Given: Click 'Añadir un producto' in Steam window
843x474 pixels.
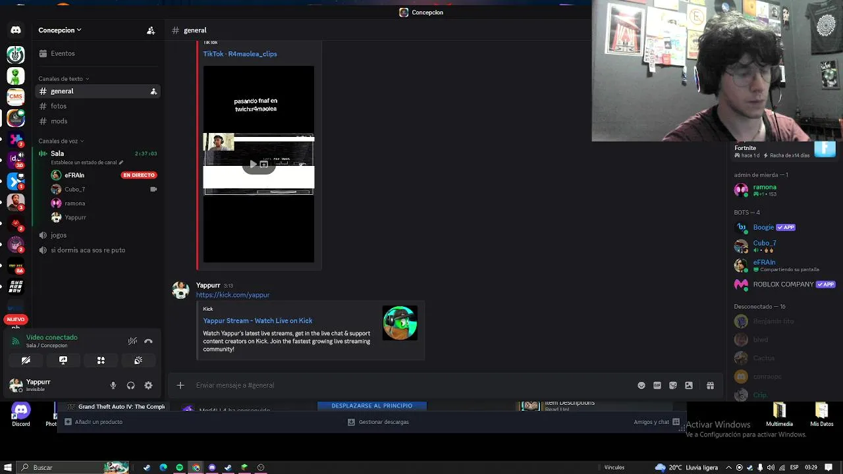Looking at the screenshot, I should click(x=94, y=422).
